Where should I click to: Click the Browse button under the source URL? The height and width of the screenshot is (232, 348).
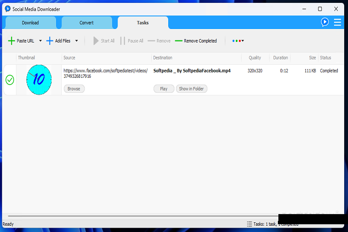click(74, 89)
